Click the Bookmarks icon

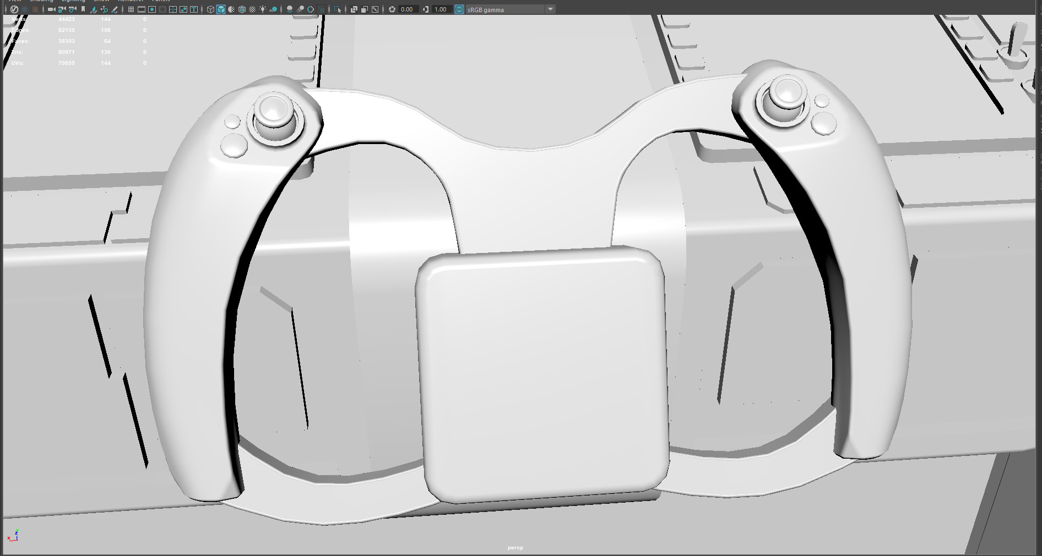(83, 9)
